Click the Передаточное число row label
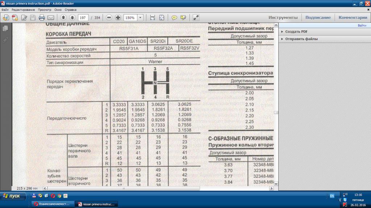Viewport: 371px width, 208px height. coord(67,118)
